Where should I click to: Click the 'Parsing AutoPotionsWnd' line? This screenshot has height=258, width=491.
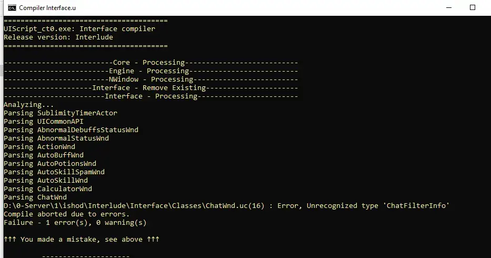(x=50, y=163)
